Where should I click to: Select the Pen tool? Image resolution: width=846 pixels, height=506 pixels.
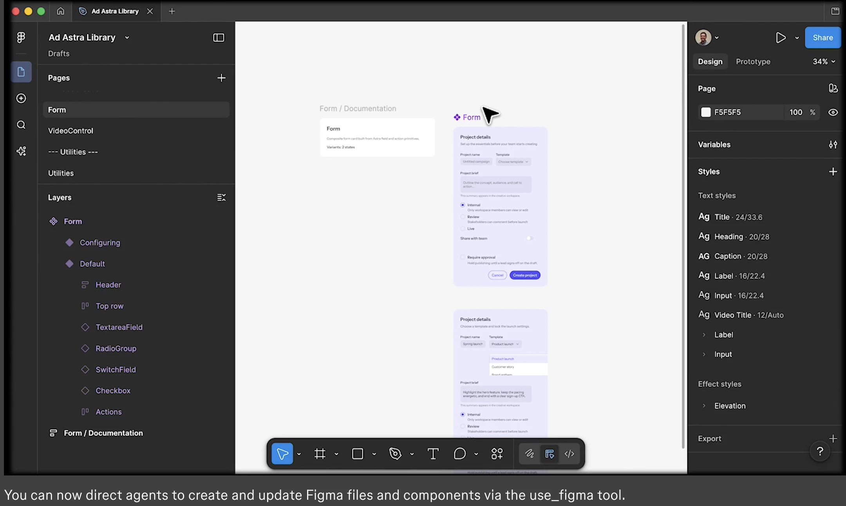point(395,454)
